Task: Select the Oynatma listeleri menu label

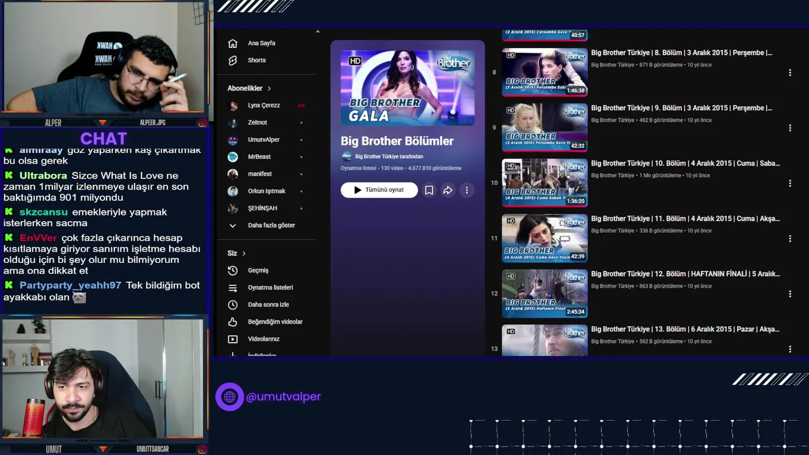Action: (271, 288)
